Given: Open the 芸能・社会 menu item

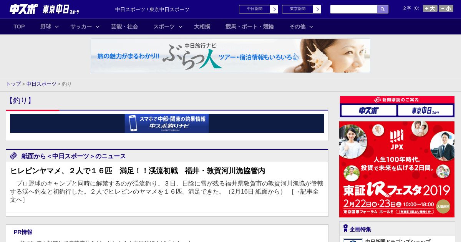Looking at the screenshot, I should (124, 27).
